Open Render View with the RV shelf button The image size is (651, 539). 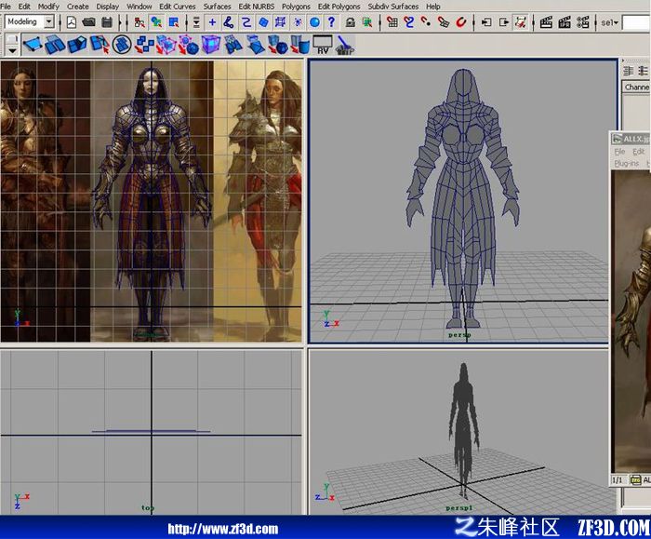[323, 45]
